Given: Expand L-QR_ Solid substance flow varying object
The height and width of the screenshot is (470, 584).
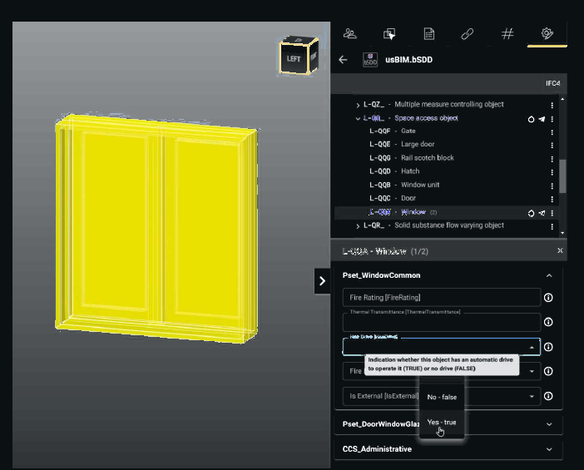Looking at the screenshot, I should [358, 226].
